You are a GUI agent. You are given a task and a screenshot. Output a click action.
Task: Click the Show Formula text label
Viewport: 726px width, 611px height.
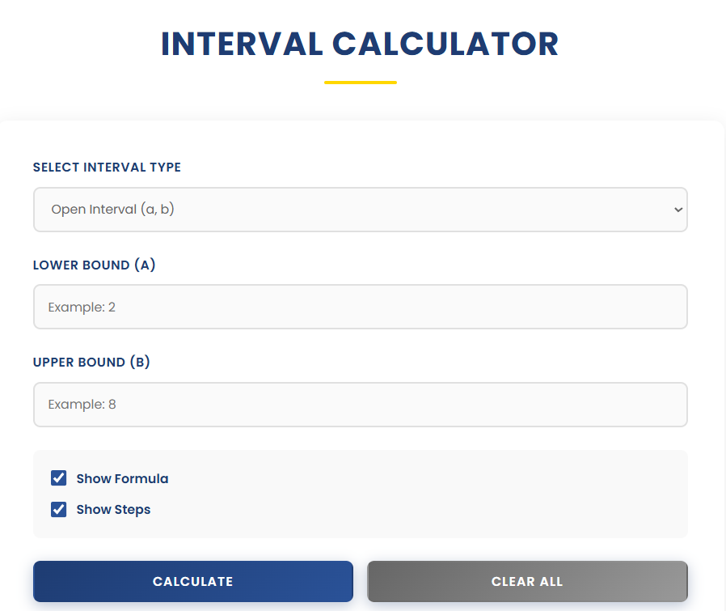click(122, 477)
